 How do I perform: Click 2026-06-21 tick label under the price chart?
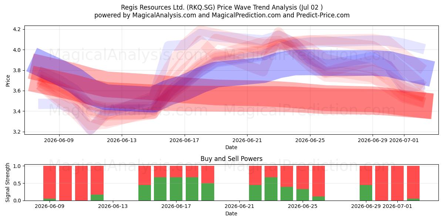click(247, 140)
